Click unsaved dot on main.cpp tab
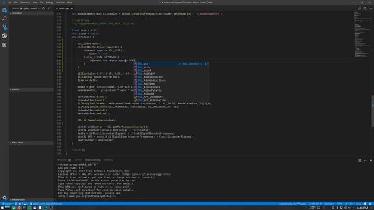Image resolution: width=374 pixels, height=210 pixels. pyautogui.click(x=72, y=8)
